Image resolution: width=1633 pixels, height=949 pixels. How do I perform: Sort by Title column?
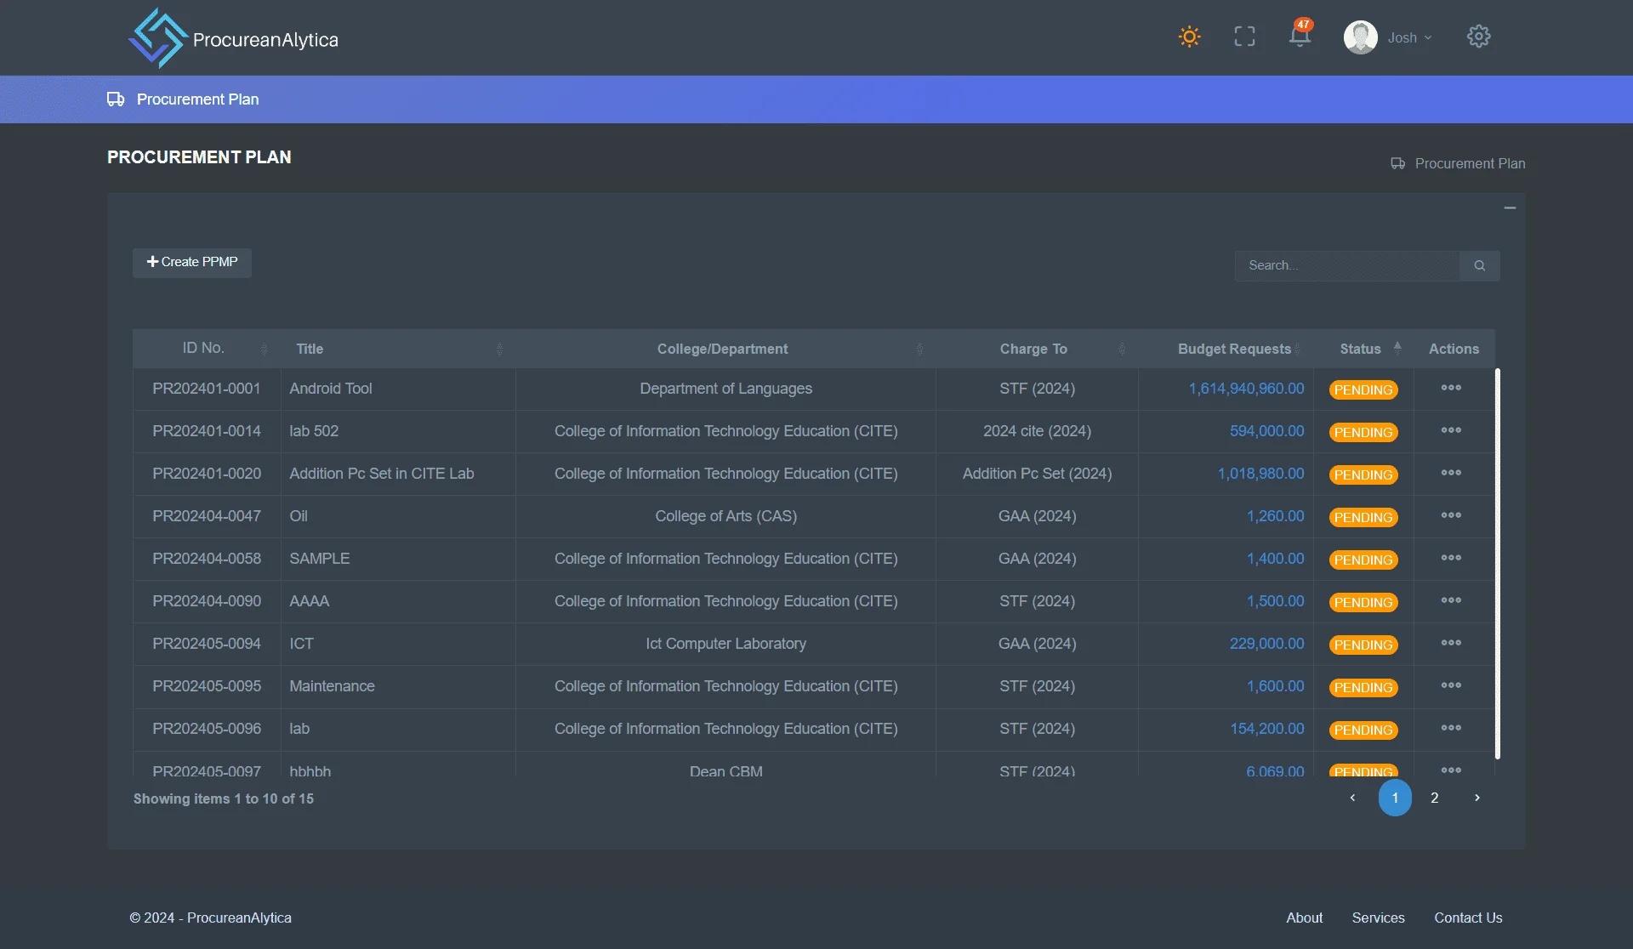coord(397,349)
